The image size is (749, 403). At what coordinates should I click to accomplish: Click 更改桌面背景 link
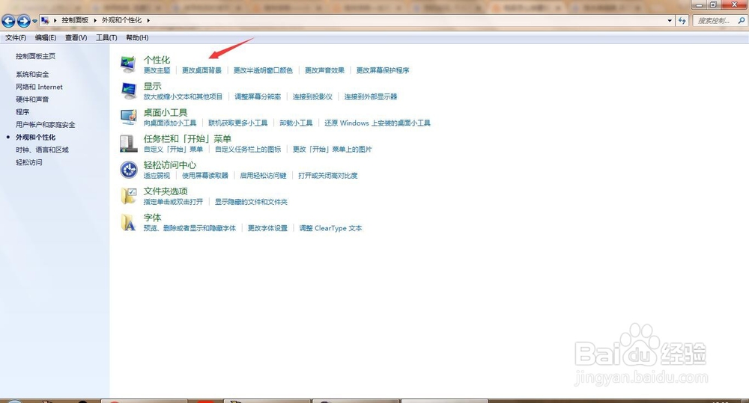(x=201, y=70)
